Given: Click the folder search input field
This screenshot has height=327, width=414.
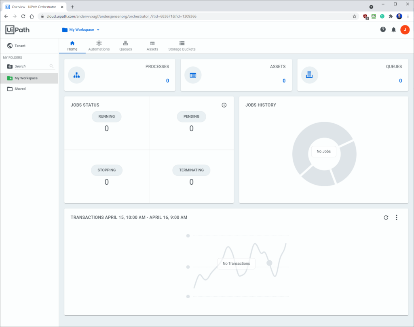Looking at the screenshot, I should (31, 66).
